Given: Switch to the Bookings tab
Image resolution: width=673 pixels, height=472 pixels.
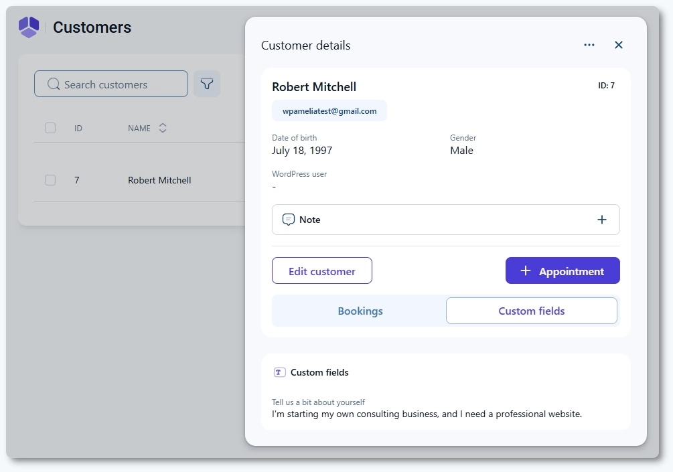Looking at the screenshot, I should (x=360, y=311).
